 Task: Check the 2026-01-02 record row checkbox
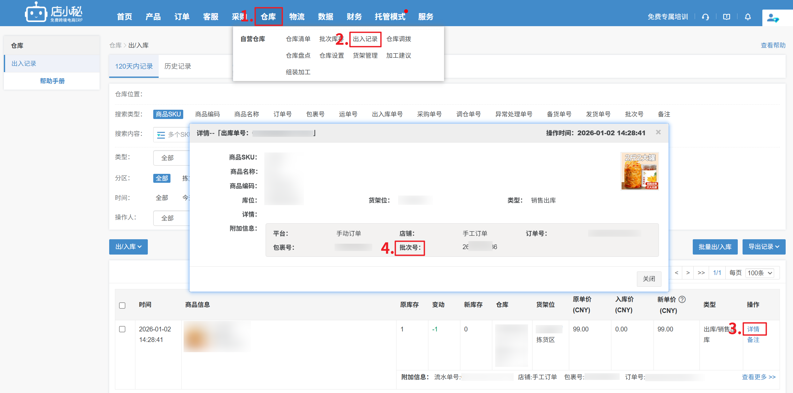point(122,329)
